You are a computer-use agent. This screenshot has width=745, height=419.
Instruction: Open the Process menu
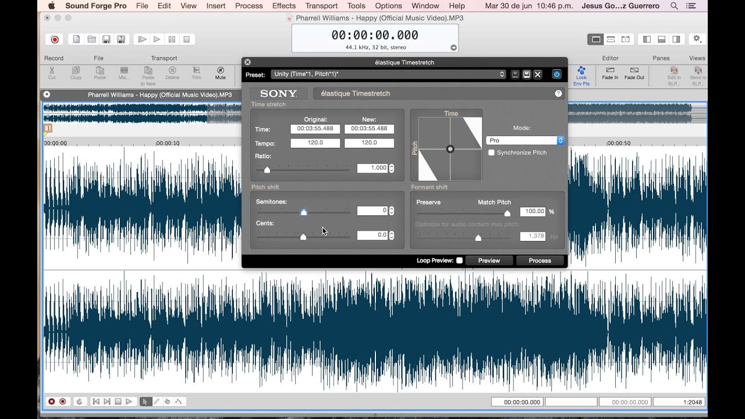point(249,6)
